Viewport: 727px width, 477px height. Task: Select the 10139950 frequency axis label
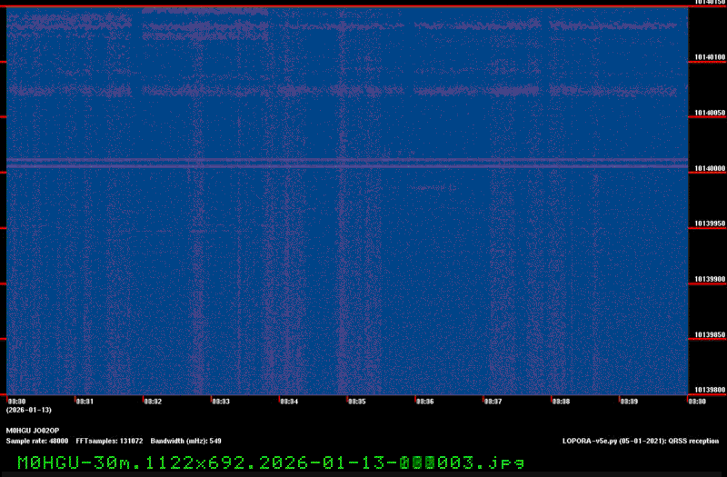(709, 224)
